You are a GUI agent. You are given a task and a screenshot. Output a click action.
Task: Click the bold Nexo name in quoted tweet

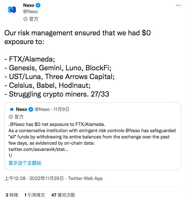pos(22,109)
